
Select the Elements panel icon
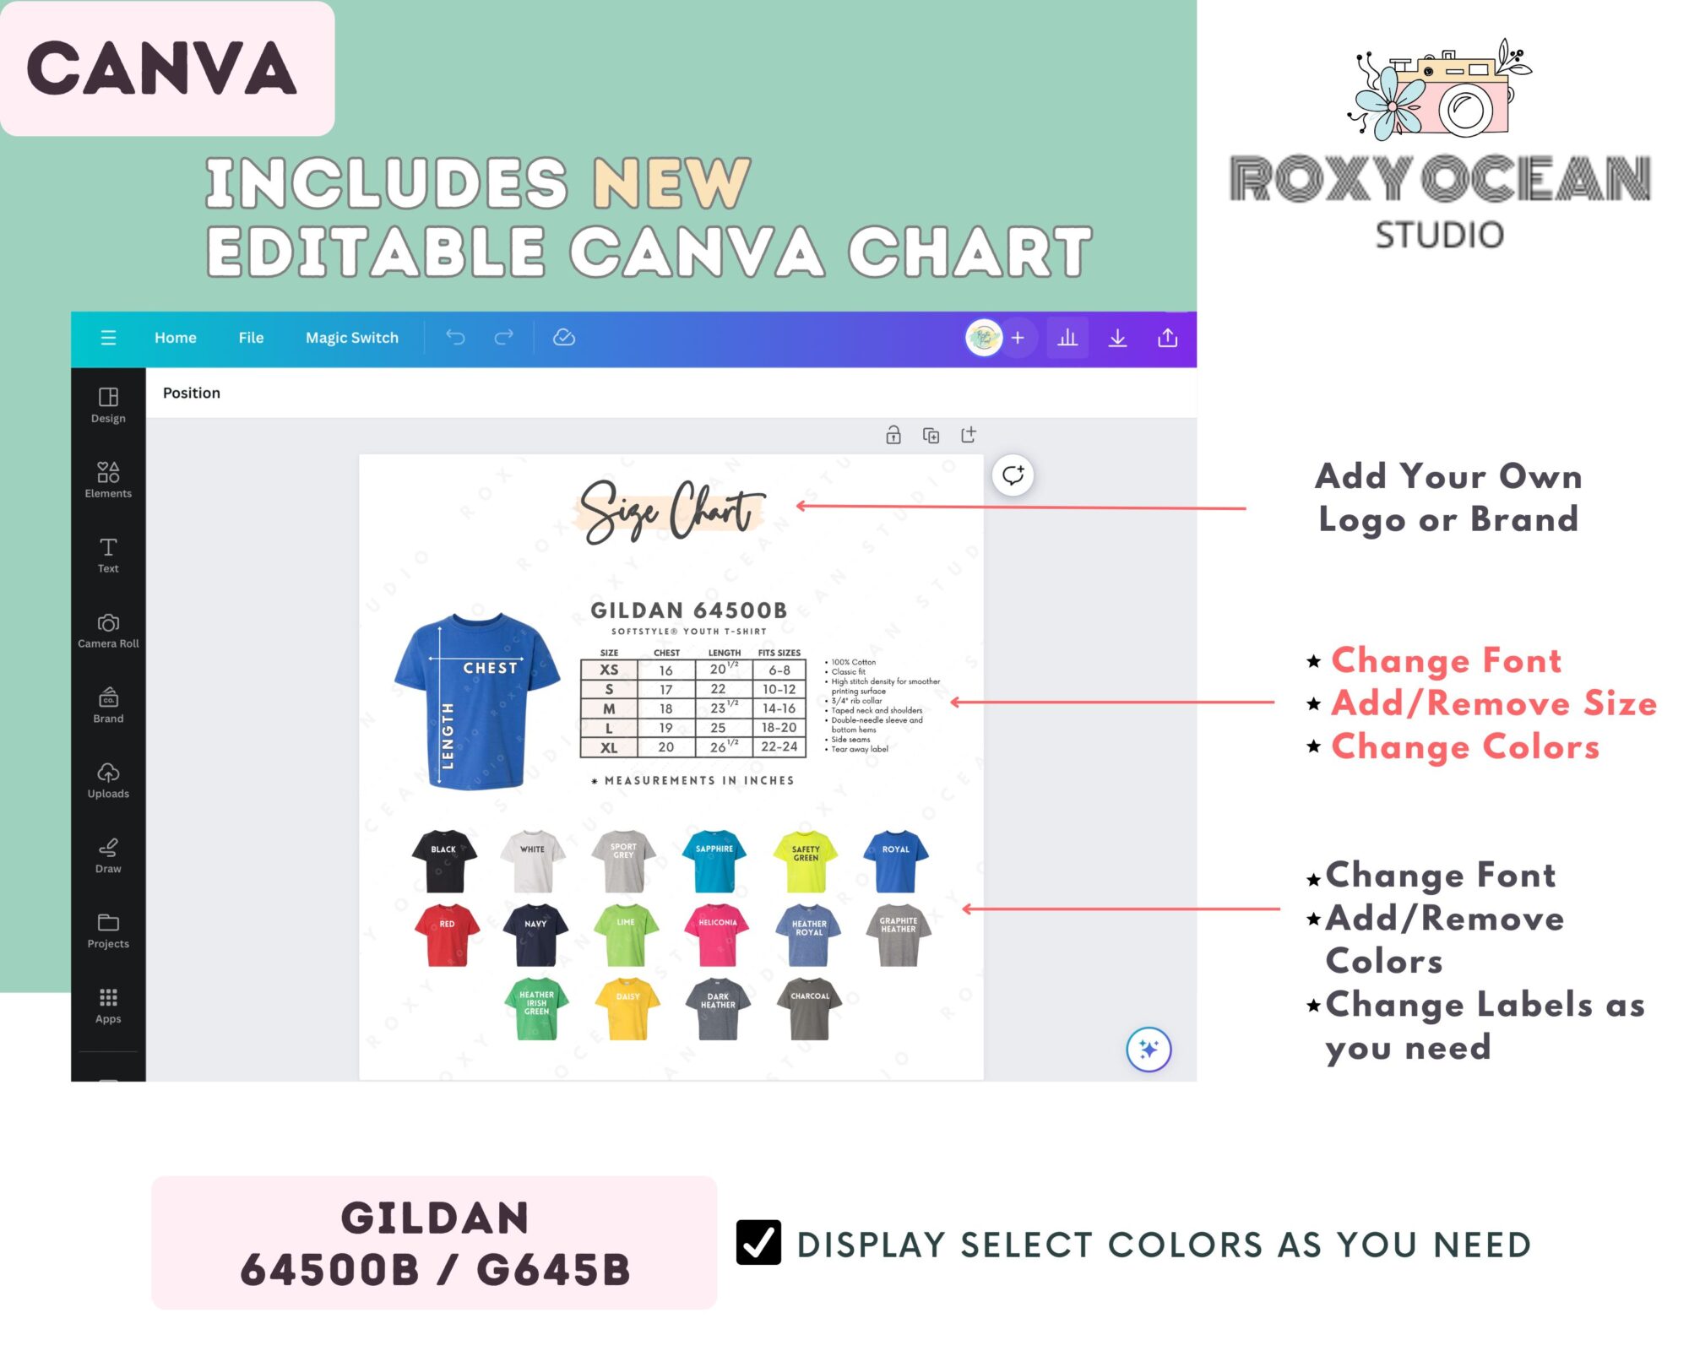(x=107, y=479)
